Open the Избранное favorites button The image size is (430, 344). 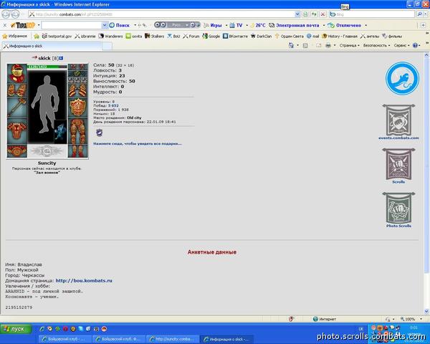coord(15,36)
